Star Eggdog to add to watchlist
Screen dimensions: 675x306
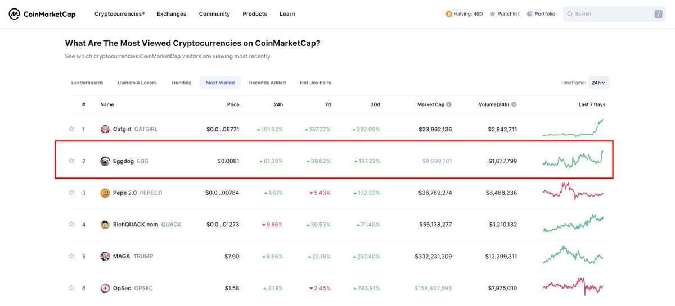71,161
